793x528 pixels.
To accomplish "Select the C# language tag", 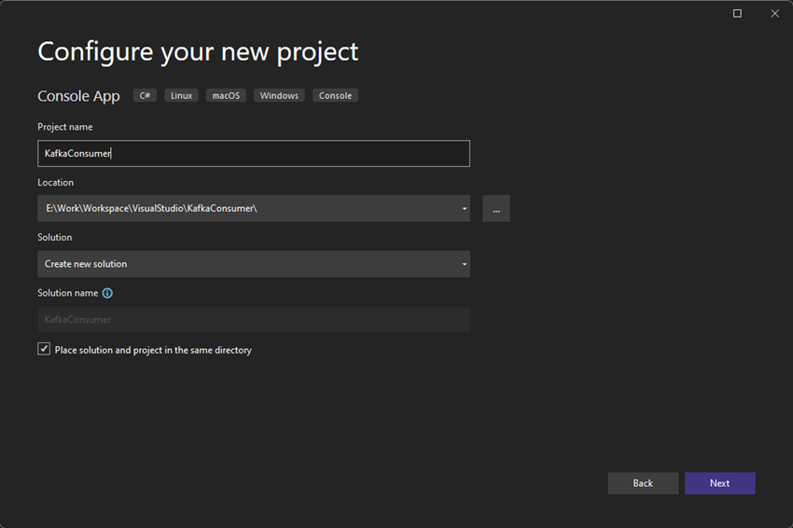I will click(145, 95).
